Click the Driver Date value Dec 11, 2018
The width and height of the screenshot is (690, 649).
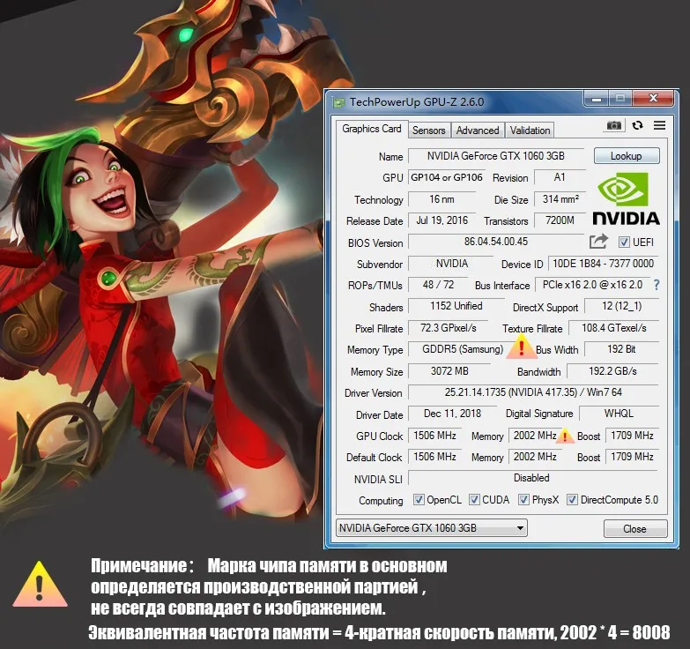(452, 414)
